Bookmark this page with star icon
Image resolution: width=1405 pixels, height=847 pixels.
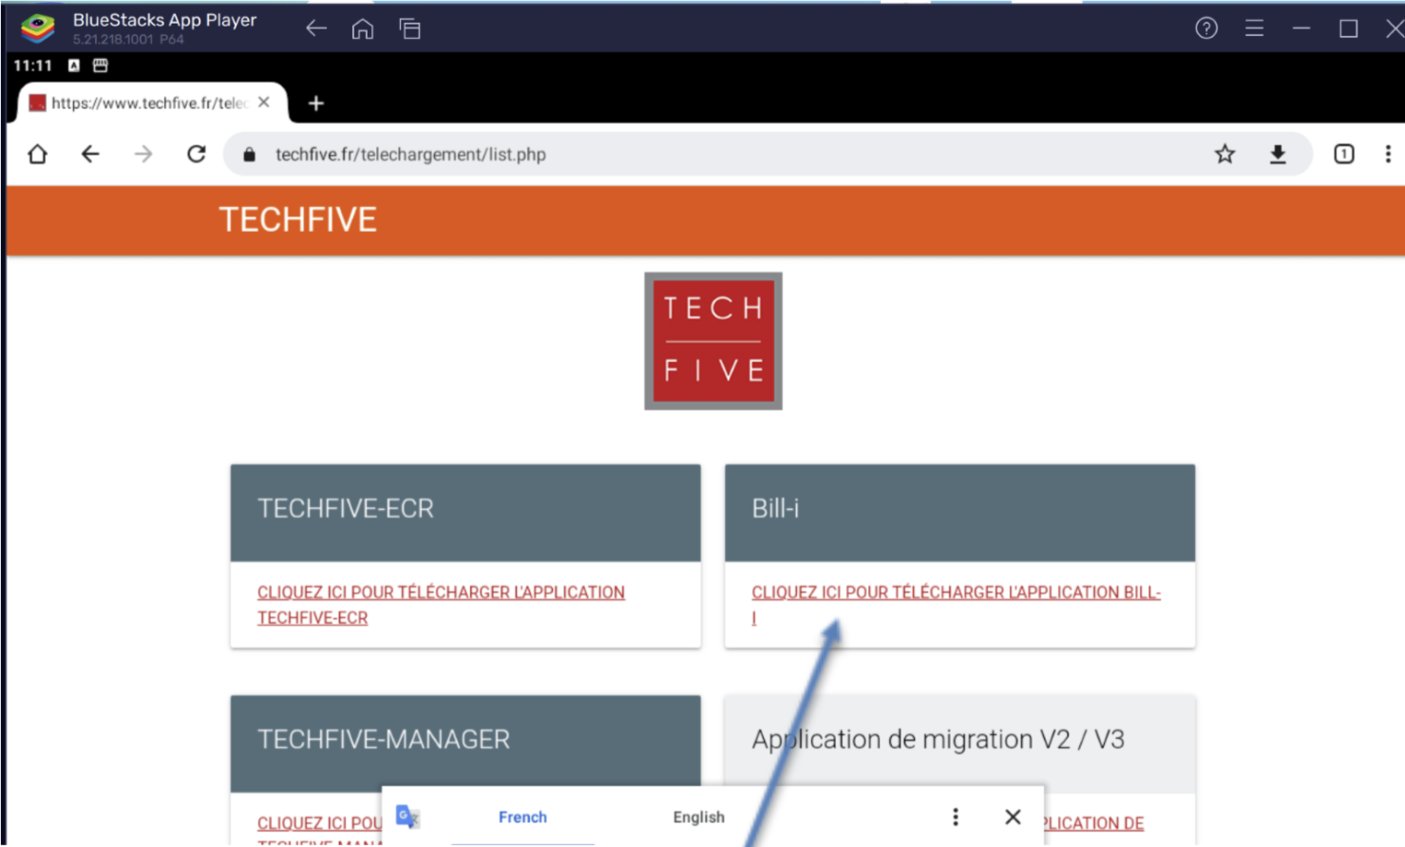pos(1225,154)
